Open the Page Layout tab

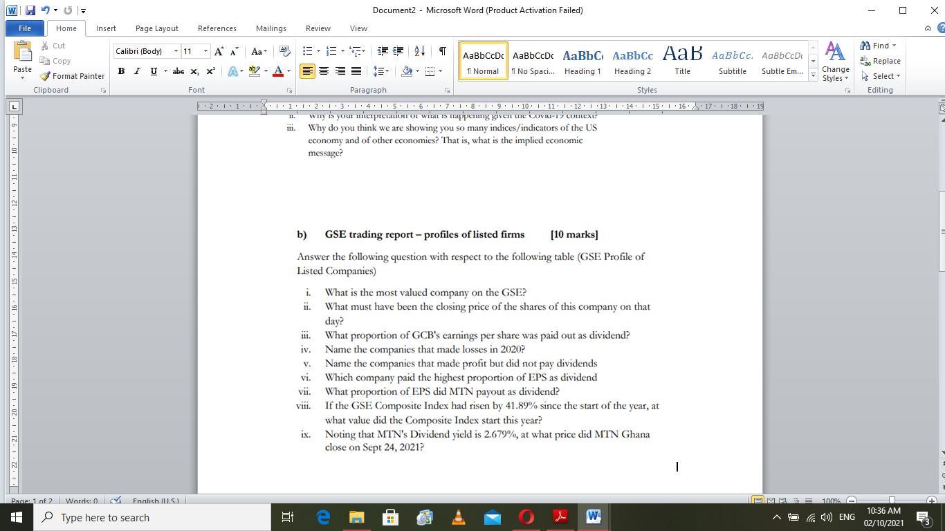156,28
